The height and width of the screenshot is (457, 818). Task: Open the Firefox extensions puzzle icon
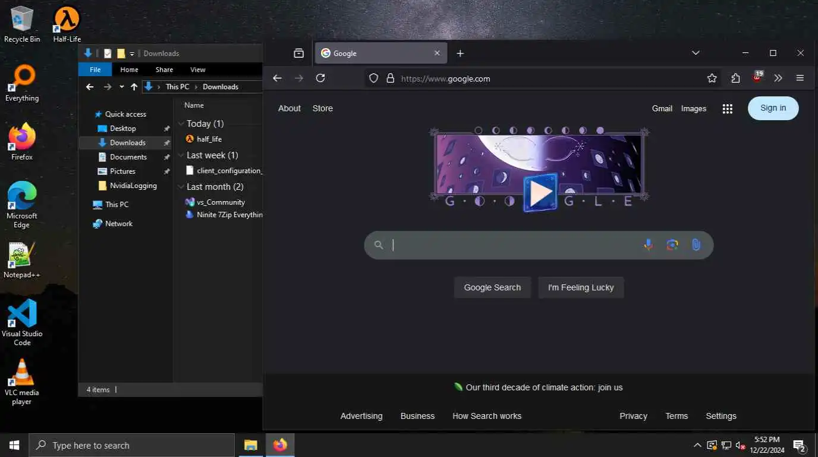tap(735, 79)
